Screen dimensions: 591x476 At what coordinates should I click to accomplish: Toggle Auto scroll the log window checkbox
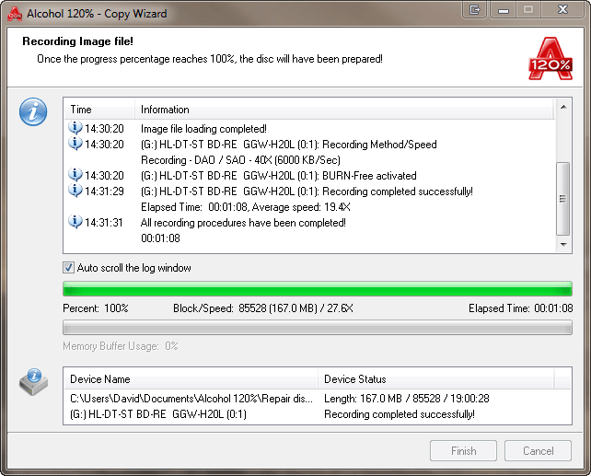click(68, 268)
